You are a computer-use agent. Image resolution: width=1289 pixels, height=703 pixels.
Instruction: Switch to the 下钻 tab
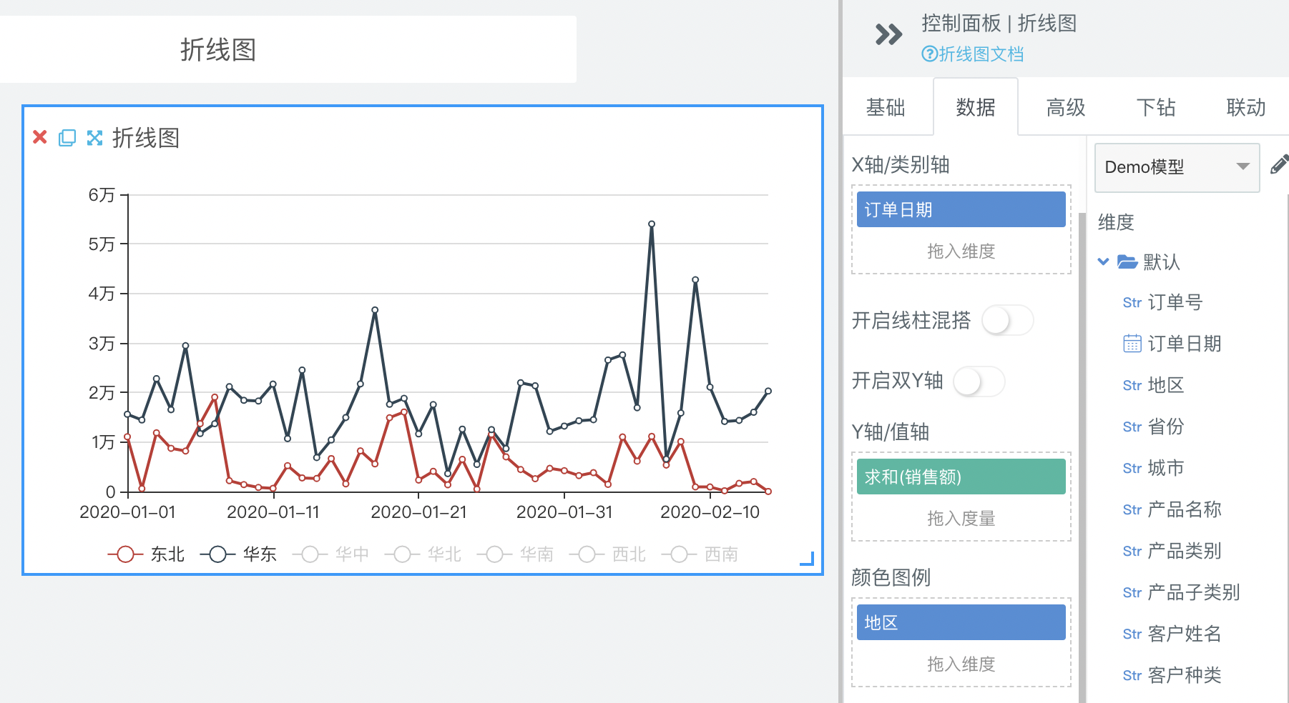1156,107
